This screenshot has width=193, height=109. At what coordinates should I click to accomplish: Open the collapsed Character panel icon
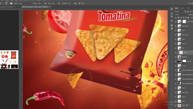172,13
